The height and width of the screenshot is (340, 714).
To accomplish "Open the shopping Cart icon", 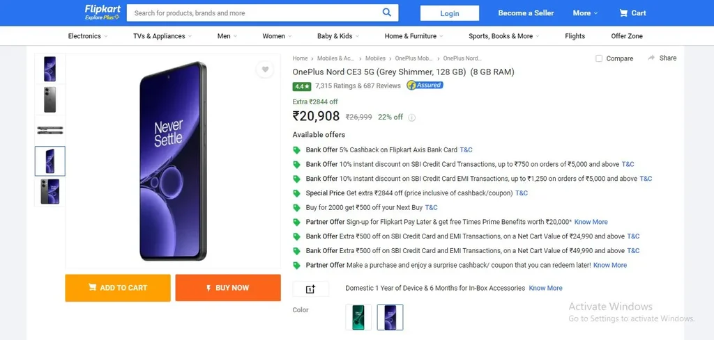I will (623, 13).
